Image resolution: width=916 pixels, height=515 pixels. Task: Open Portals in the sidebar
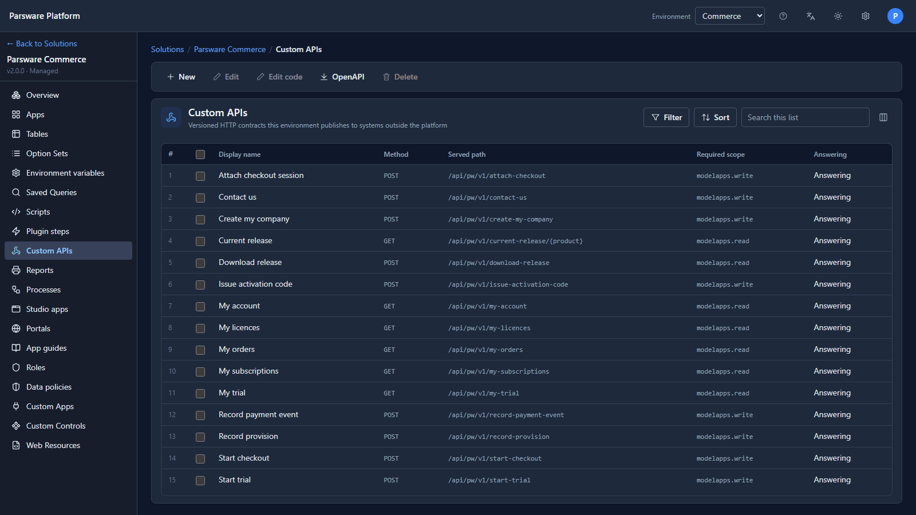[x=68, y=328]
